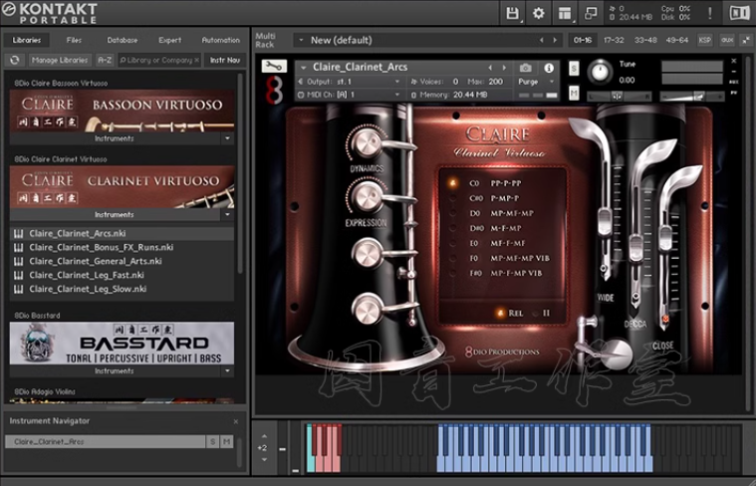Click the rack header minimize arrows icon
756x486 pixels.
(745, 40)
